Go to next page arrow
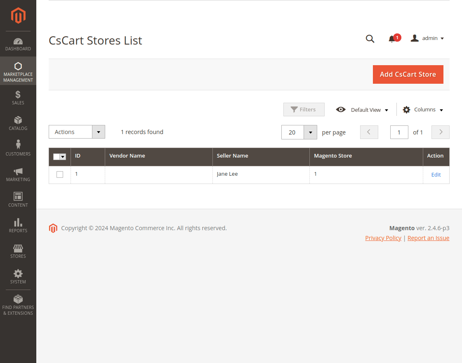 coord(441,132)
